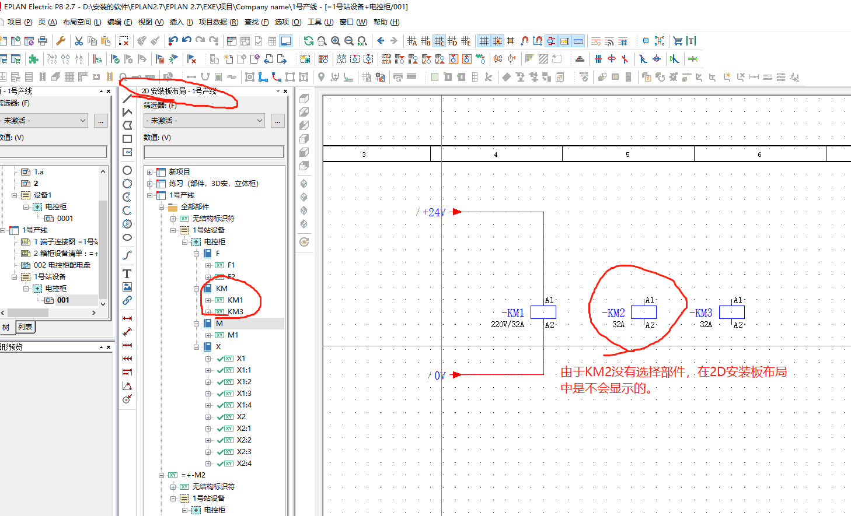851x516 pixels.
Task: Select the rectangle drawing tool
Action: point(127,139)
